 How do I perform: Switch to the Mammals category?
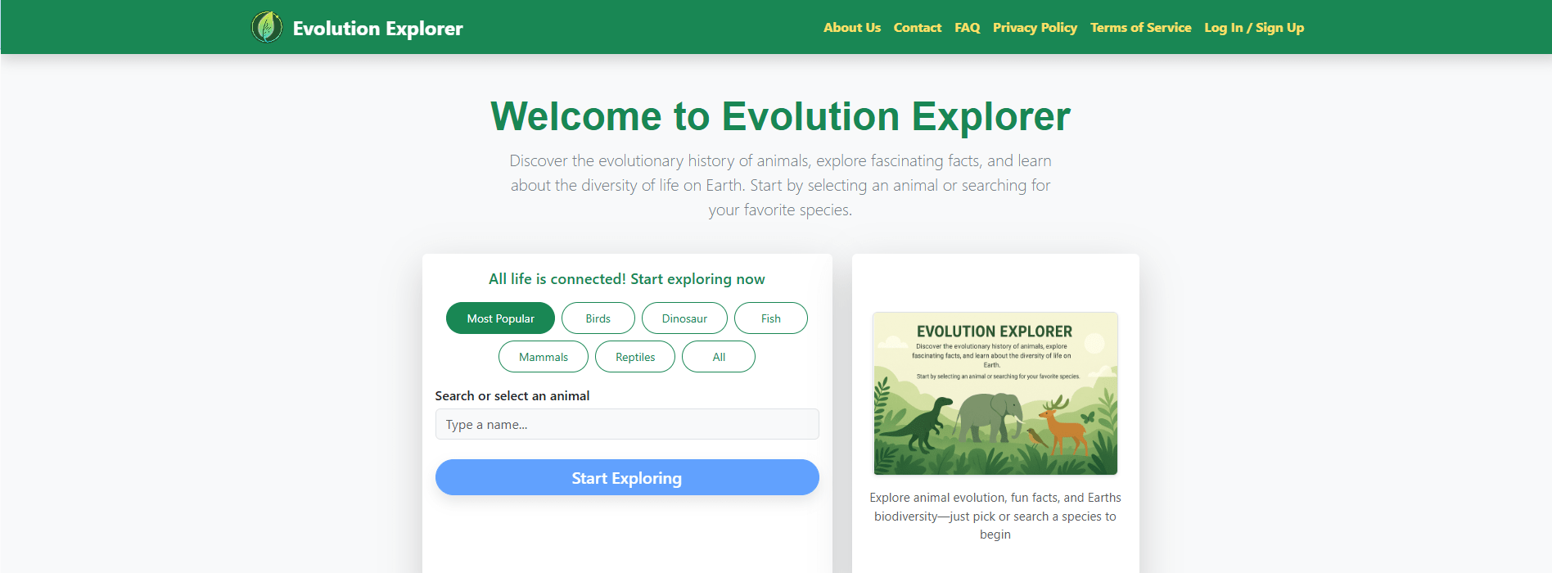coord(543,357)
